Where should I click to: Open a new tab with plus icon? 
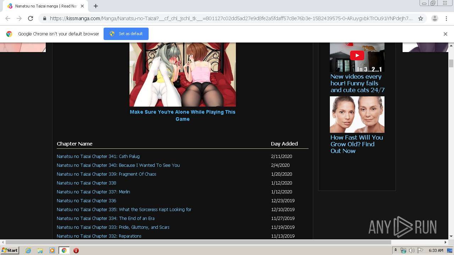click(96, 6)
